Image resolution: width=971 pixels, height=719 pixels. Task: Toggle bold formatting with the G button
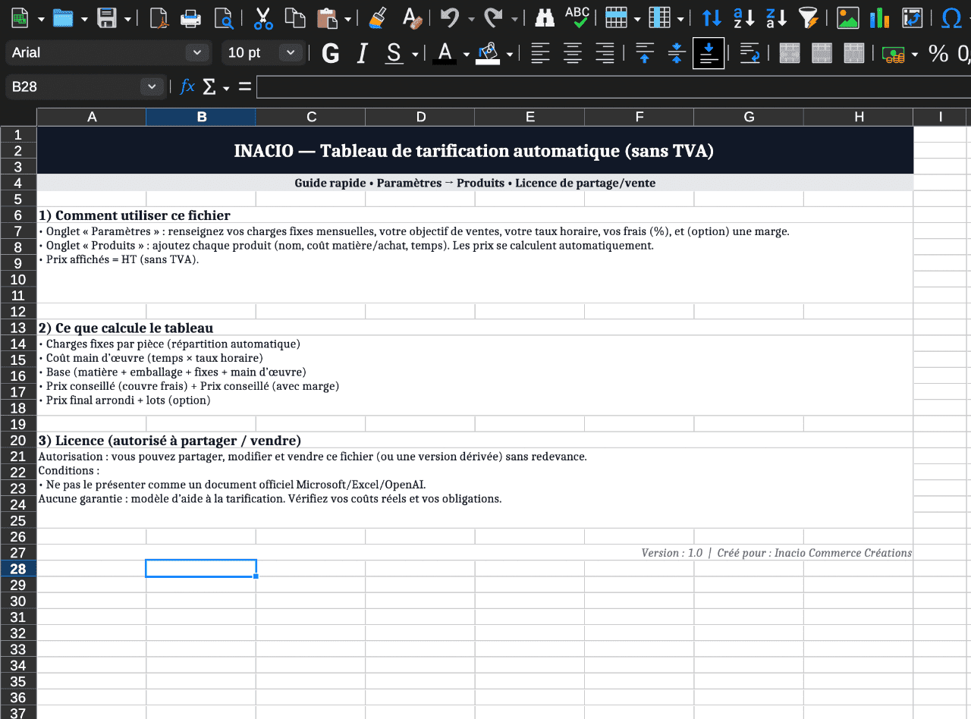click(x=330, y=53)
